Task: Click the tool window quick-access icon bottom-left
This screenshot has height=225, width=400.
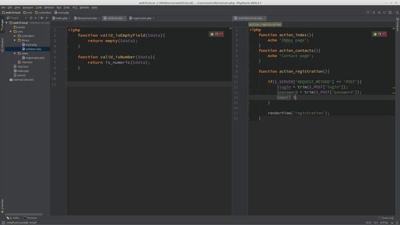Action: click(x=3, y=222)
